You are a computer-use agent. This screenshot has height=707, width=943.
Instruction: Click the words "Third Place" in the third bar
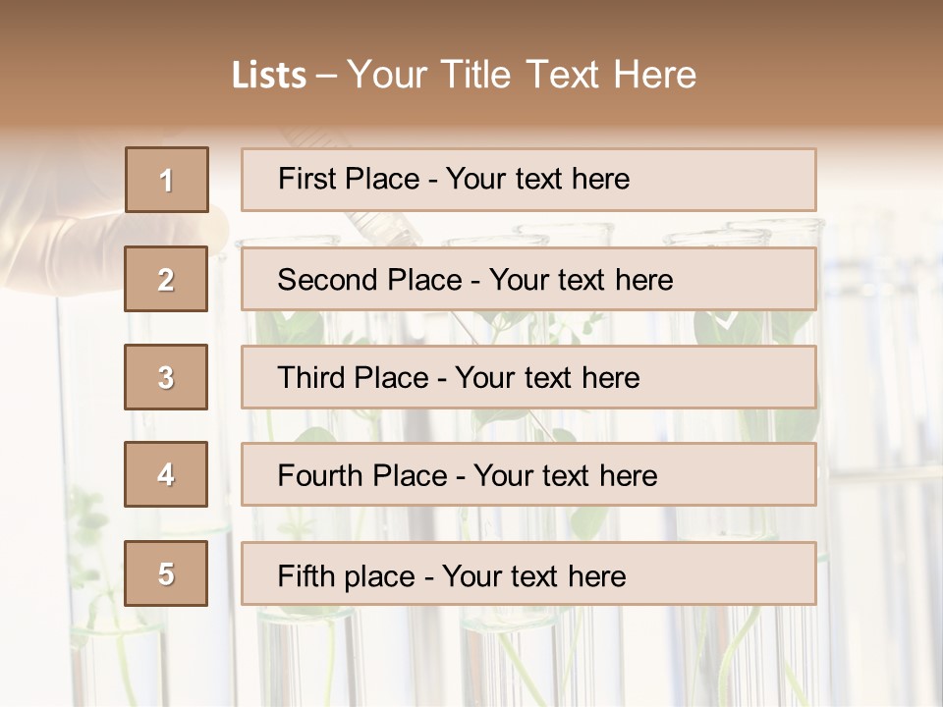[353, 378]
